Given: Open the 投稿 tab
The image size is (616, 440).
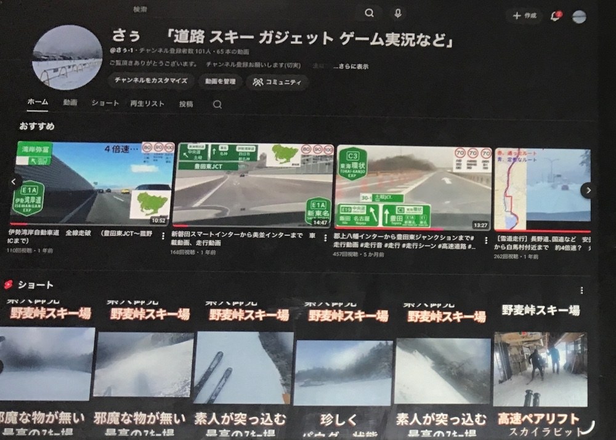Looking at the screenshot, I should click(186, 104).
